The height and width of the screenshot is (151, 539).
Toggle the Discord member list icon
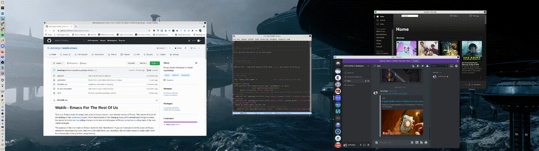click(427, 66)
